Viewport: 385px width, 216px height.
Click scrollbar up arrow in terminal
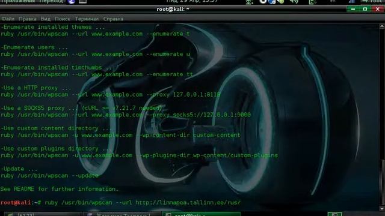click(382, 26)
